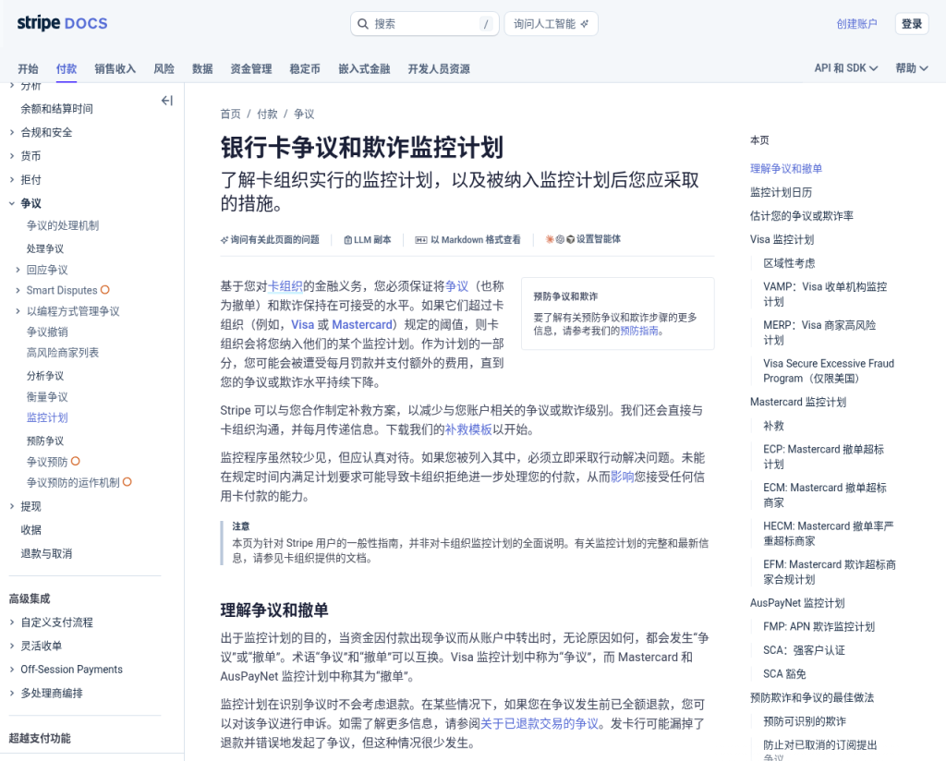Open the 卡组织 link in first paragraph
This screenshot has width=946, height=761.
(x=285, y=285)
